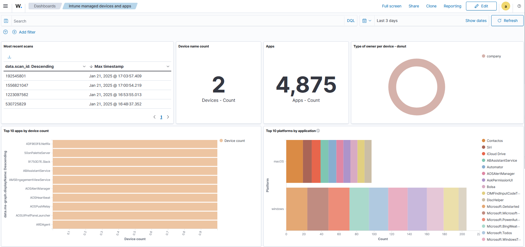Open the user avatar menu
Image resolution: width=525 pixels, height=247 pixels.
(x=506, y=6)
